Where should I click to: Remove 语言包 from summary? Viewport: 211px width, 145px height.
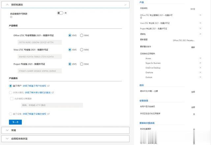(x=200, y=34)
